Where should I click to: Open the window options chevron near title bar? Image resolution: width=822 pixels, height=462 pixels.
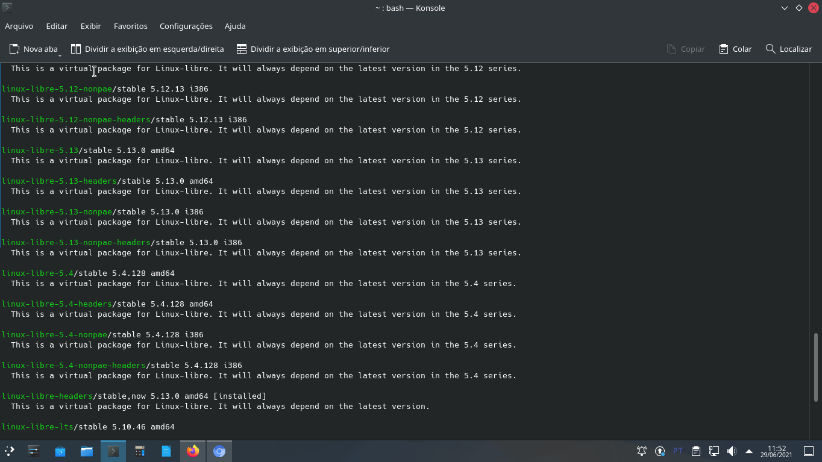(784, 8)
